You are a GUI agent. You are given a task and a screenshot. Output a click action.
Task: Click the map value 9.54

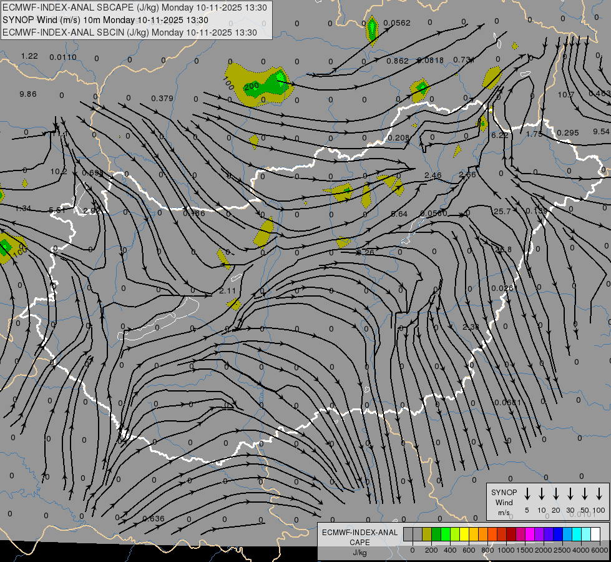click(x=601, y=131)
